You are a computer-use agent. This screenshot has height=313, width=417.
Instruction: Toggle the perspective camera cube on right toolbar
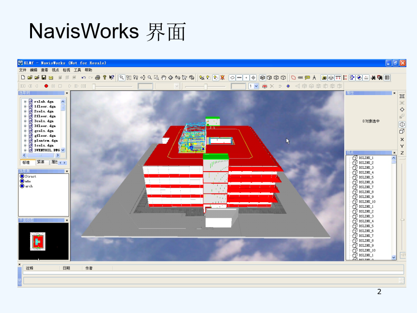[x=402, y=124]
